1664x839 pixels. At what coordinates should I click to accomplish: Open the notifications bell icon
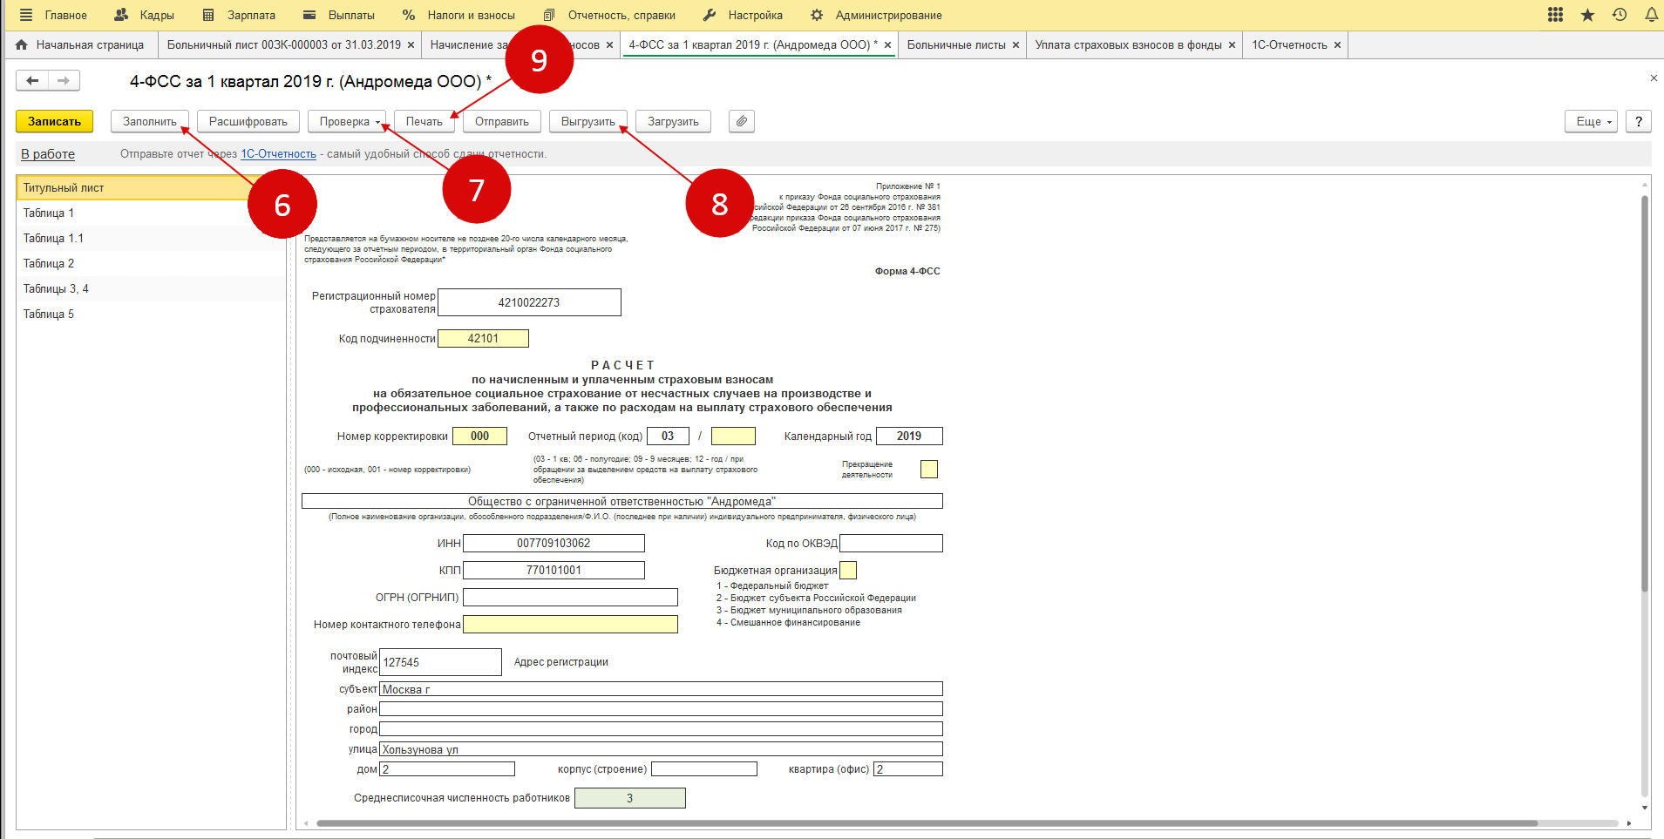pyautogui.click(x=1651, y=15)
